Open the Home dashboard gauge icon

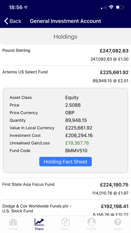tap(13, 222)
